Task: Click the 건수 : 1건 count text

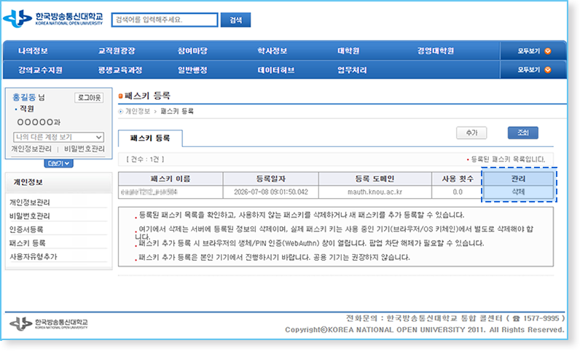Action: [x=145, y=159]
